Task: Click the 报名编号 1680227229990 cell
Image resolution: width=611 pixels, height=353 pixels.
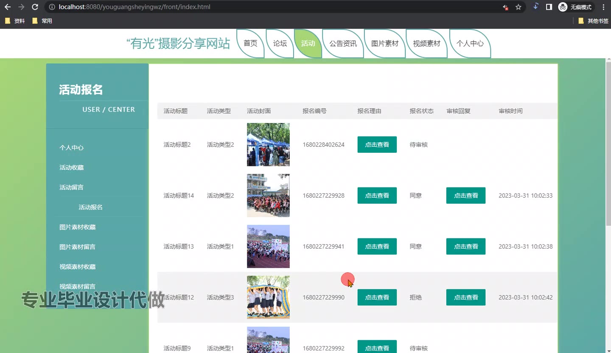Action: [x=323, y=297]
